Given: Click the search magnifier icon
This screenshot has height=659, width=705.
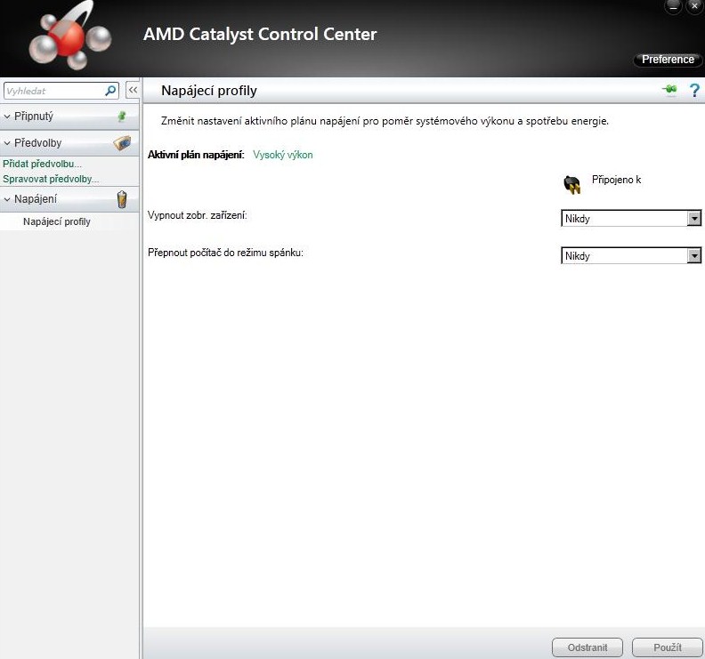Looking at the screenshot, I should 110,91.
